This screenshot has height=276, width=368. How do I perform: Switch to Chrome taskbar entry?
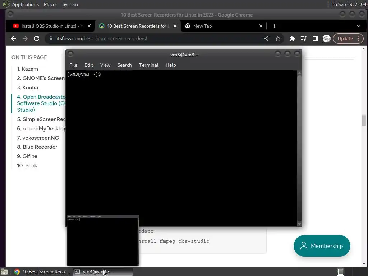(42, 272)
